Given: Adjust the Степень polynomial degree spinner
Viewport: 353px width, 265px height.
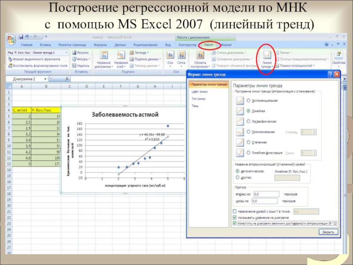Looking at the screenshot, I should coord(314,132).
